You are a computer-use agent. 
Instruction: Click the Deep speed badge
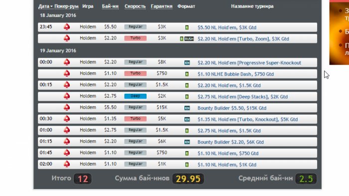pyautogui.click(x=135, y=96)
